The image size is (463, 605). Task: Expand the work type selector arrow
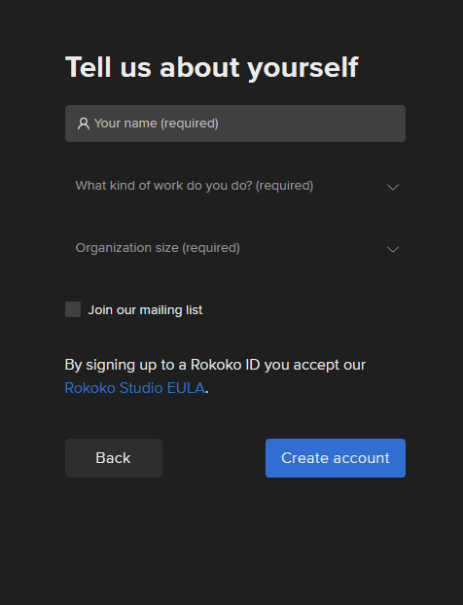click(392, 187)
